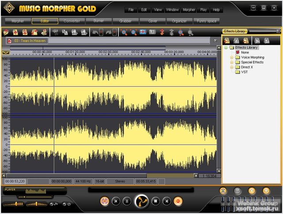Open the Help menu
The width and height of the screenshot is (283, 214).
pos(216,10)
